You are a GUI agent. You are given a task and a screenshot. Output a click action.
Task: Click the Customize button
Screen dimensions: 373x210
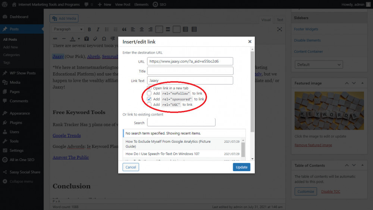[x=306, y=191]
